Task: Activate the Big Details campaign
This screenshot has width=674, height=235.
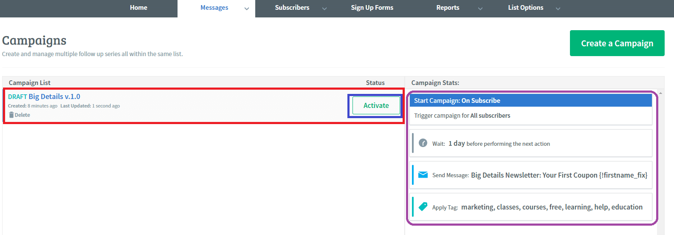Action: pos(376,105)
